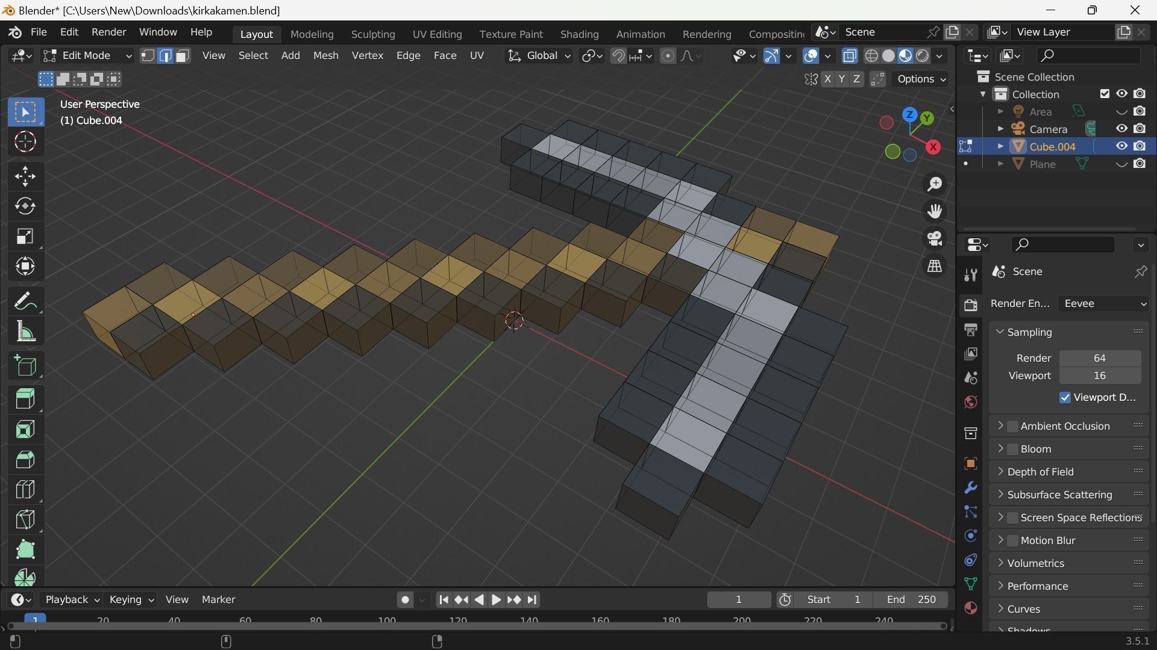Enable Ambient Occlusion checkbox
Screen dimensions: 1157x650
[1014, 426]
